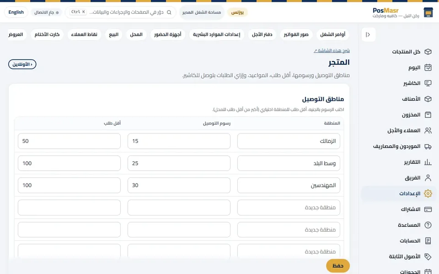
Task: Click the الحسابات ledger icon
Action: [x=428, y=241]
